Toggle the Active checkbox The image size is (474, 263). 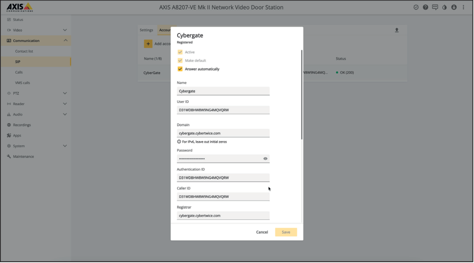click(x=180, y=52)
